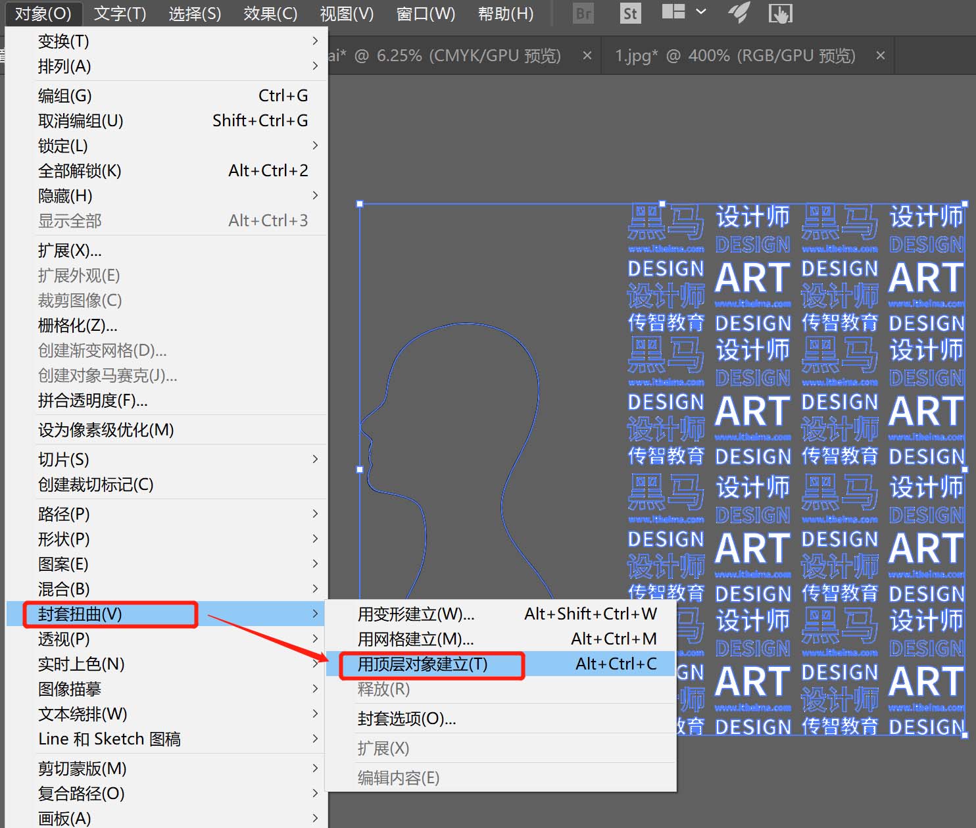Click the arrange documents layout icon
Image resolution: width=976 pixels, height=828 pixels.
click(x=673, y=12)
